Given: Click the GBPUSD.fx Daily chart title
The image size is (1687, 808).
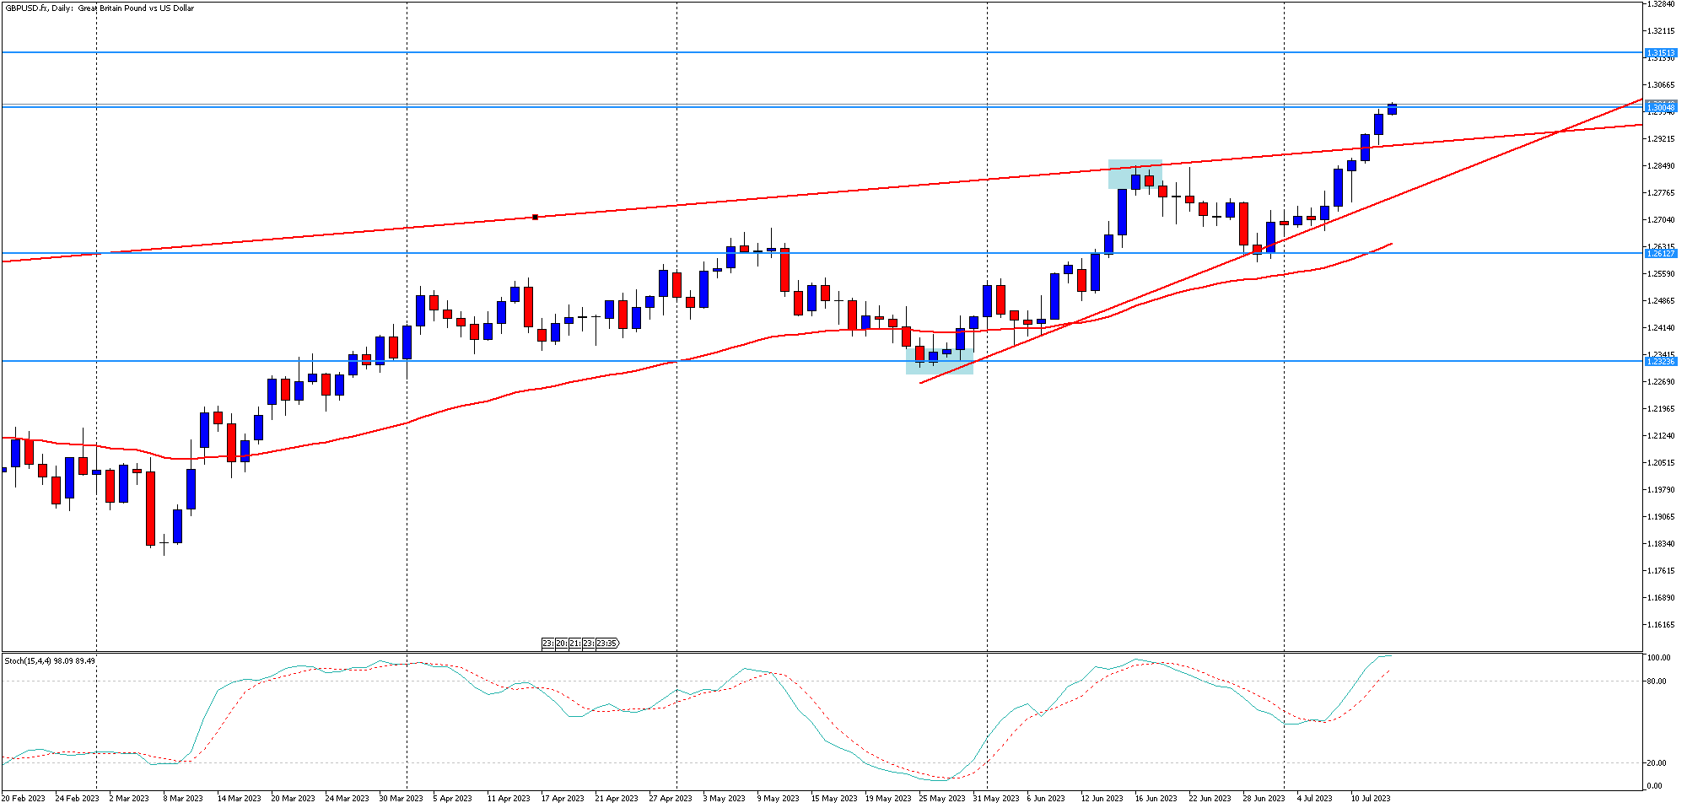Looking at the screenshot, I should [100, 8].
